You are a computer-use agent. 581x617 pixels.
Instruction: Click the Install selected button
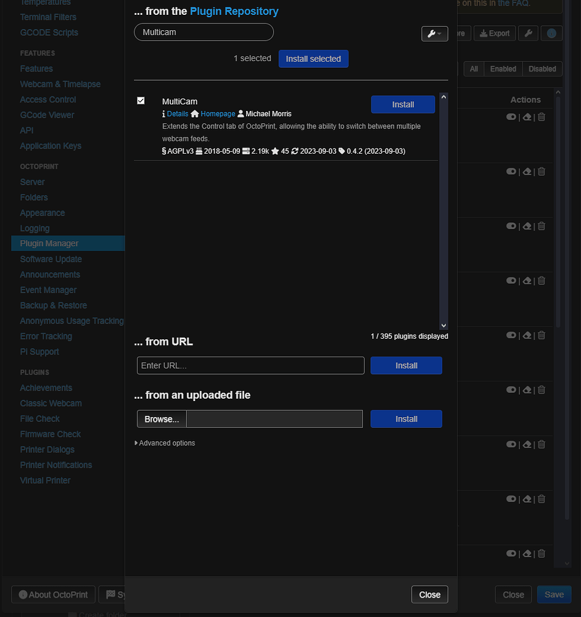313,58
